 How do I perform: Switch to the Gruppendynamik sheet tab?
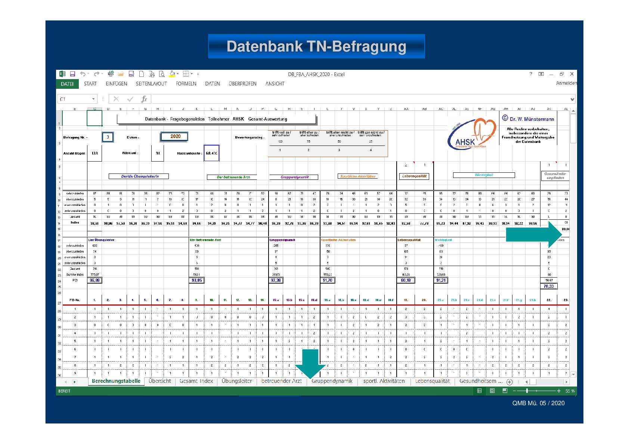(332, 381)
